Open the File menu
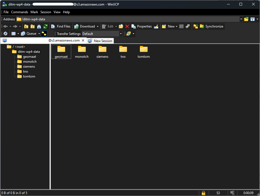 [x=6, y=12]
